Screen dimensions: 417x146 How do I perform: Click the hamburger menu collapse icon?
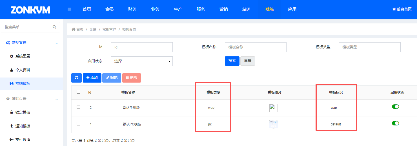69,9
